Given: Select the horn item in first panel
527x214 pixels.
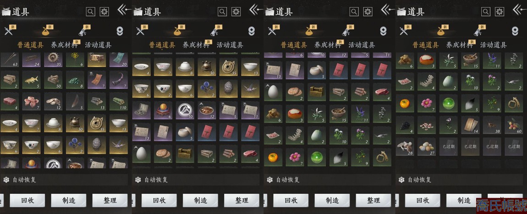Looking at the screenshot, I should [118, 80].
